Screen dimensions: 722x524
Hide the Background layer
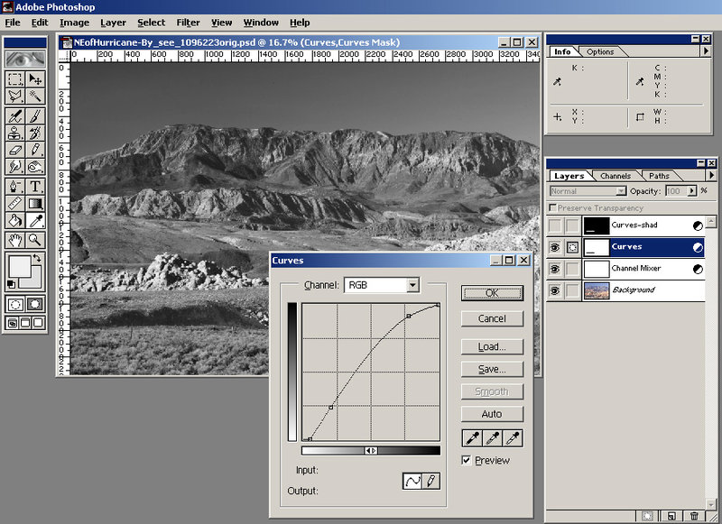click(x=555, y=290)
